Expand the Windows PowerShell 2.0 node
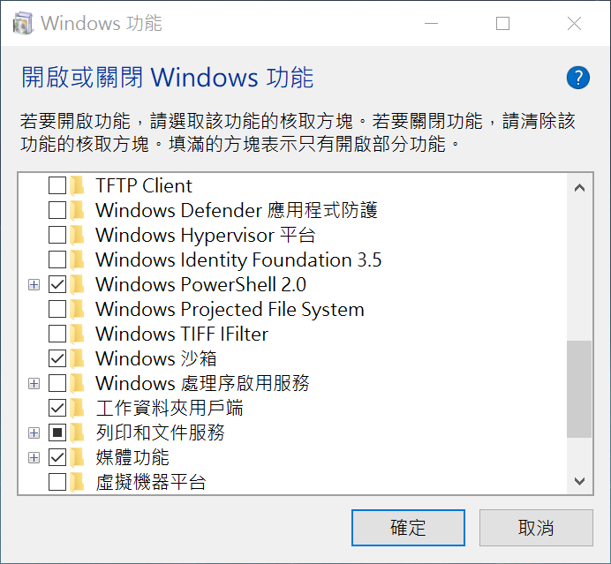This screenshot has height=564, width=611. point(34,285)
